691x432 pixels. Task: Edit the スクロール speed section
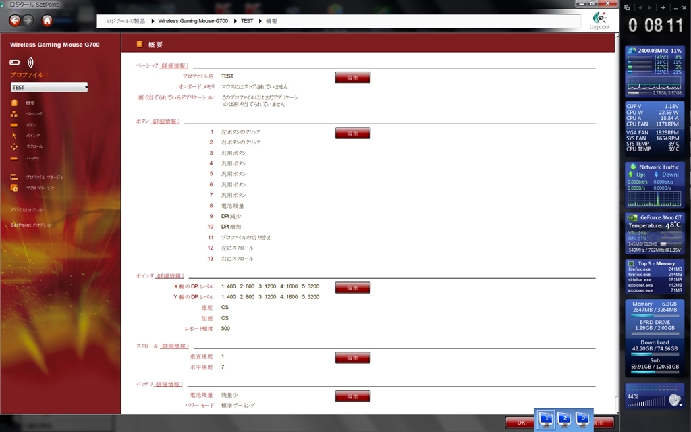(x=352, y=358)
